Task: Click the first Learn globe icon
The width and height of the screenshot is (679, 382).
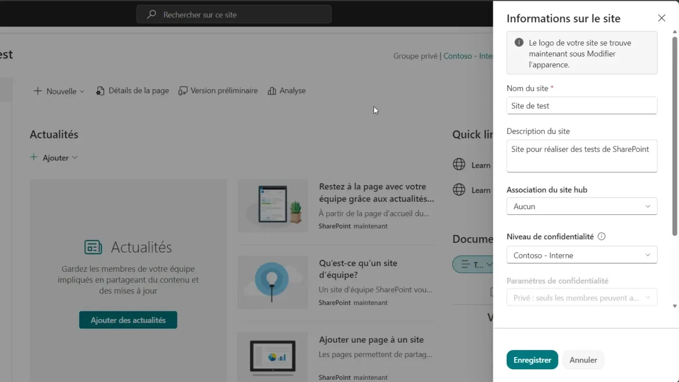Action: tap(459, 164)
